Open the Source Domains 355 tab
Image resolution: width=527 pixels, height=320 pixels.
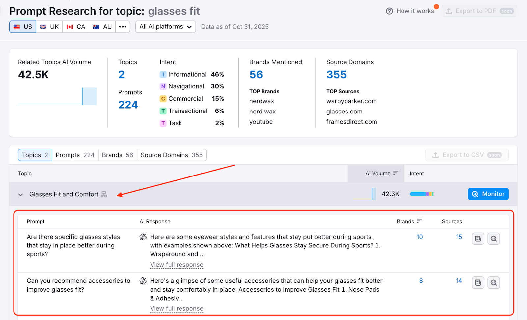click(x=172, y=155)
